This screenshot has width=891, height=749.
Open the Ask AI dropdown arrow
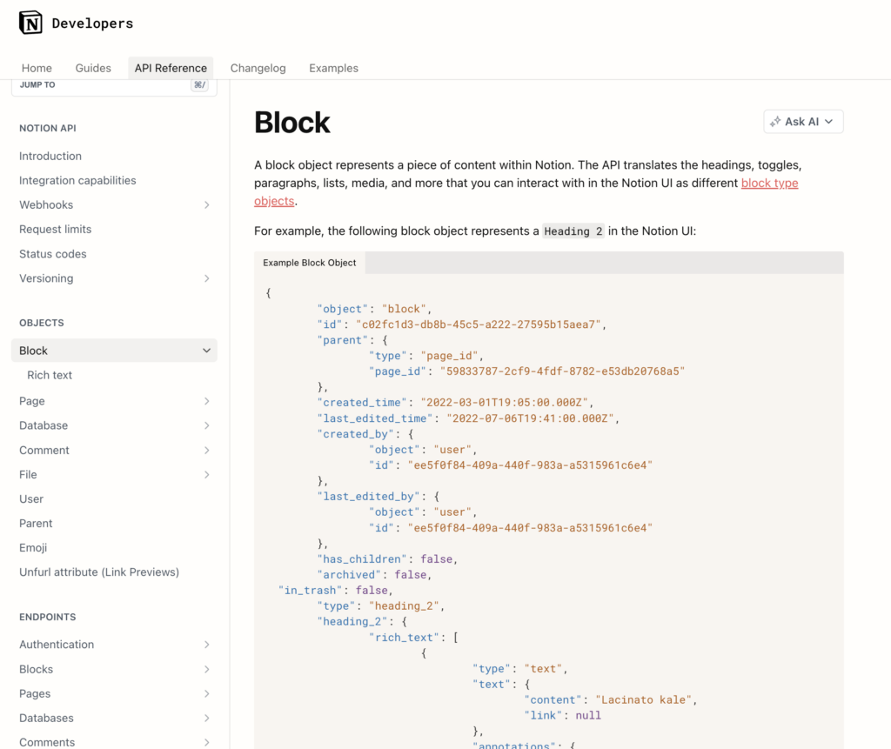(828, 122)
